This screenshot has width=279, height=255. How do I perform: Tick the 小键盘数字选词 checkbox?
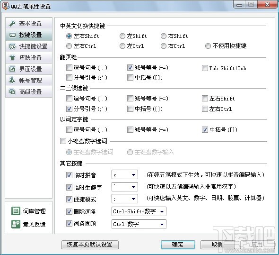pyautogui.click(x=63, y=141)
